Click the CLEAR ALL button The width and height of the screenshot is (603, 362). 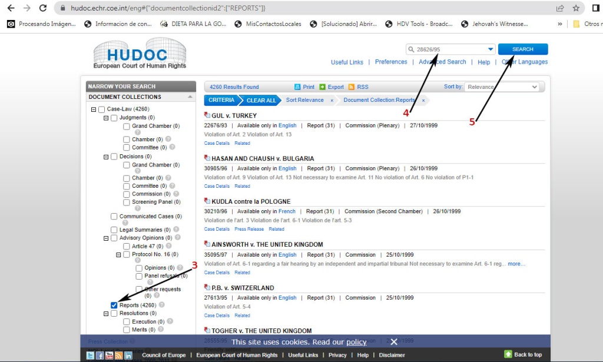pyautogui.click(x=261, y=100)
